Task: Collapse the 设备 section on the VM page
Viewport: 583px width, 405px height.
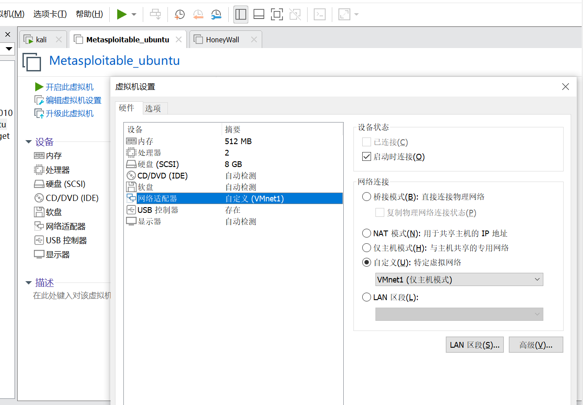Action: click(x=29, y=142)
